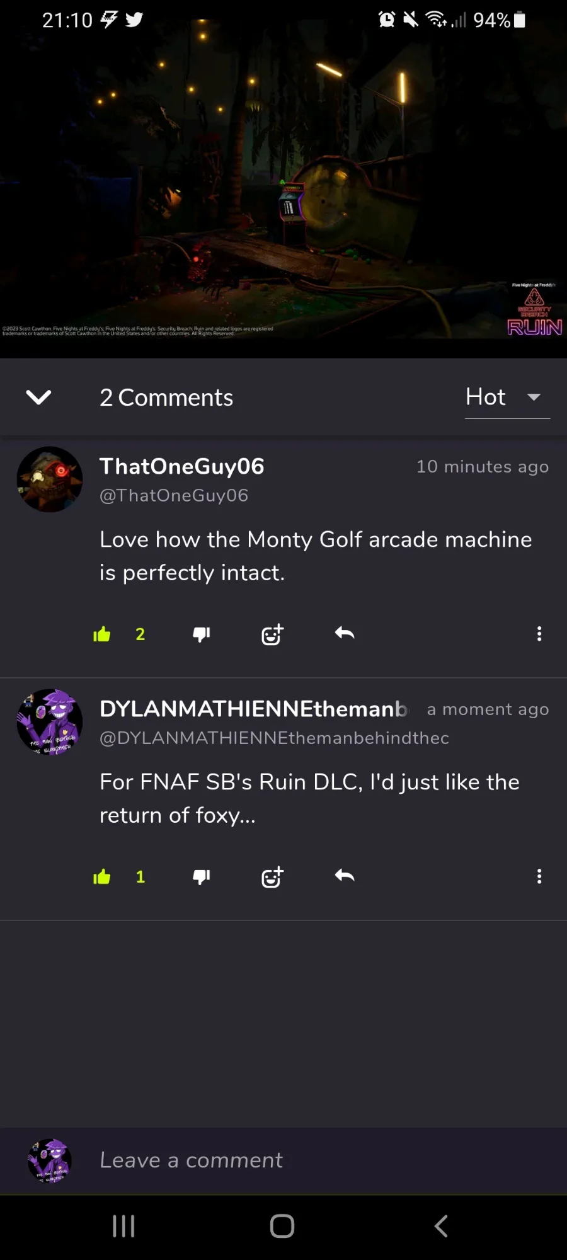Viewport: 567px width, 1260px height.
Task: Tap the Android home button
Action: [282, 1226]
